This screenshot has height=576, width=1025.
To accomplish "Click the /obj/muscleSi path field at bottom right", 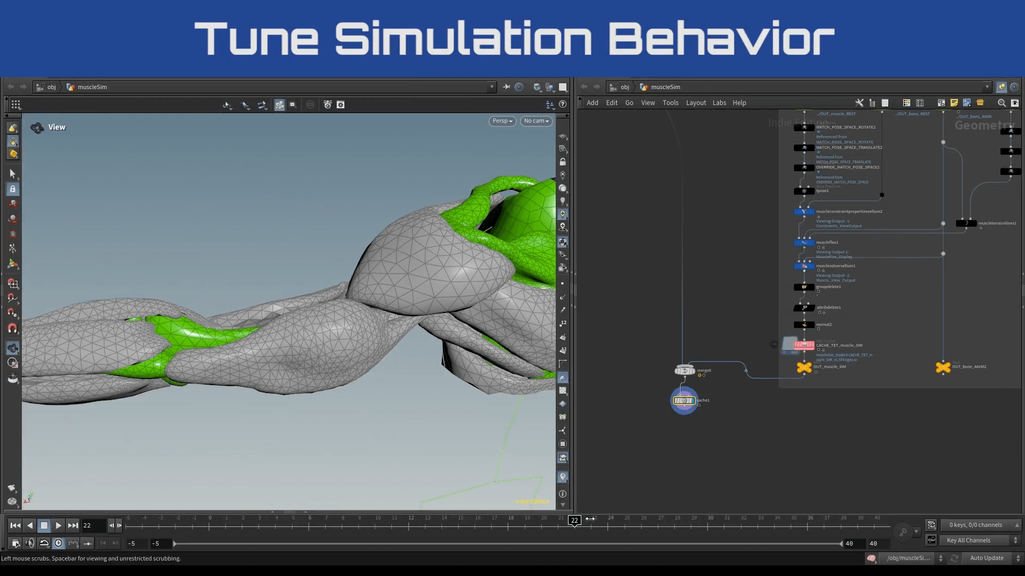I will coord(909,558).
